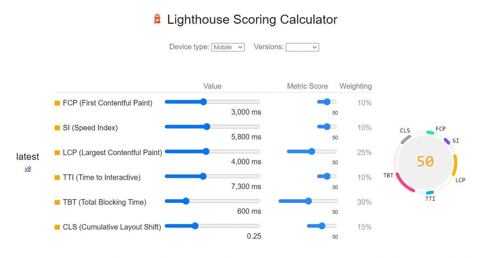Click the latest label in the left sidebar
The height and width of the screenshot is (258, 486).
pos(27,157)
